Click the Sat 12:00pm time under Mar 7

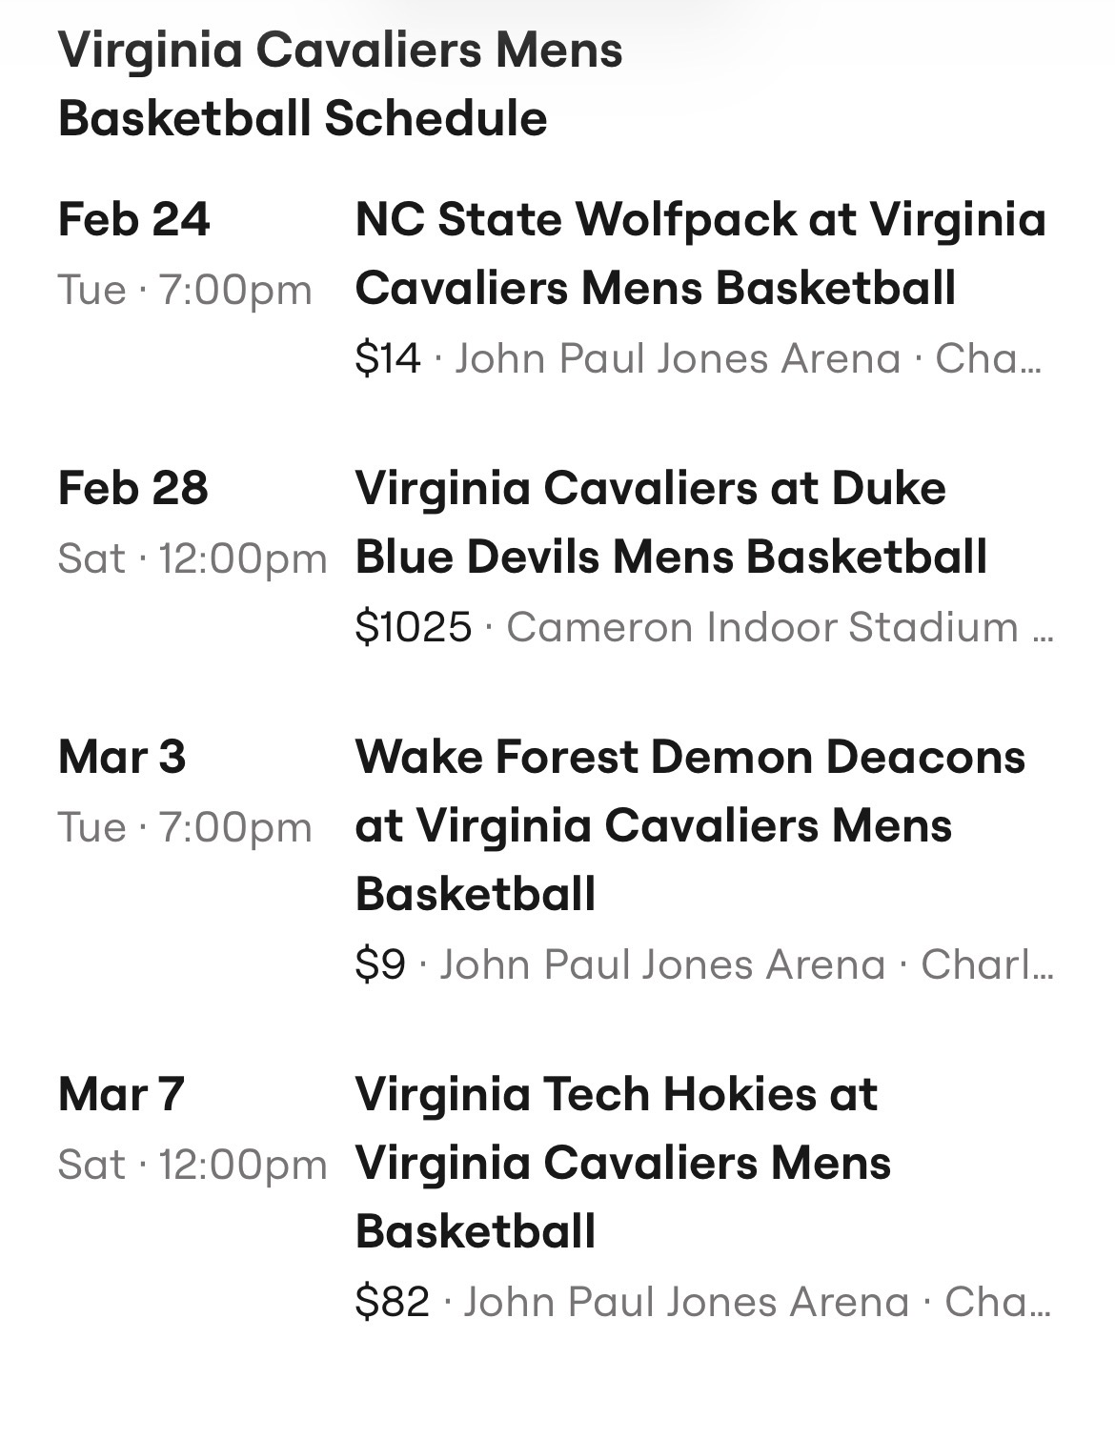tap(192, 1165)
